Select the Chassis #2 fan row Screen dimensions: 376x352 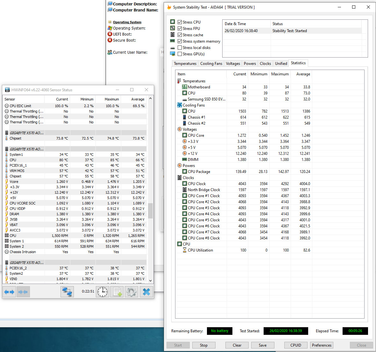coord(244,123)
